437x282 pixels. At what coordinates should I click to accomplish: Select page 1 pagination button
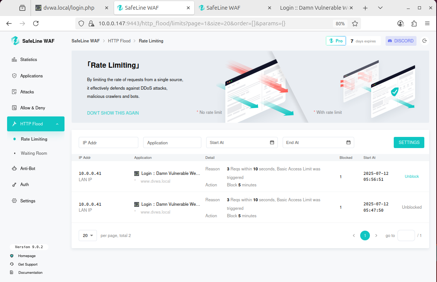tap(365, 235)
